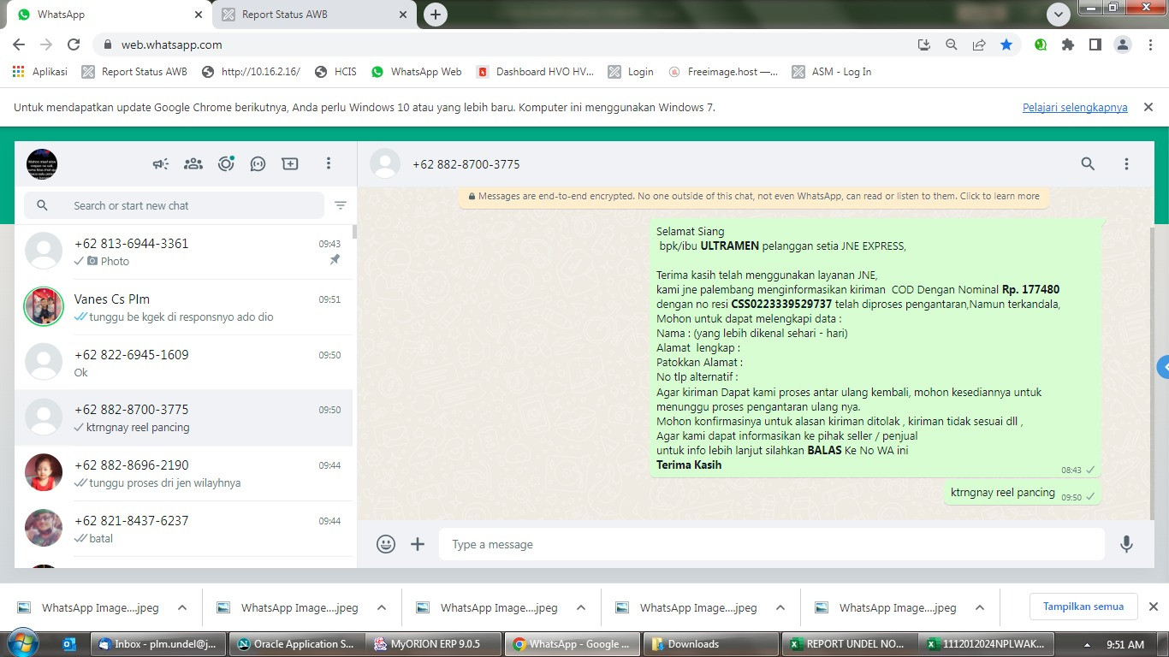Open the Chrome profile avatar
Image resolution: width=1169 pixels, height=657 pixels.
pos(1123,44)
